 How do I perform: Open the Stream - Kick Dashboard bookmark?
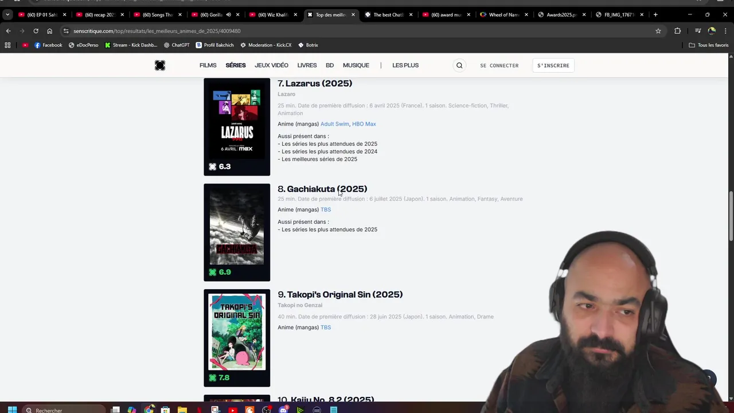[131, 45]
